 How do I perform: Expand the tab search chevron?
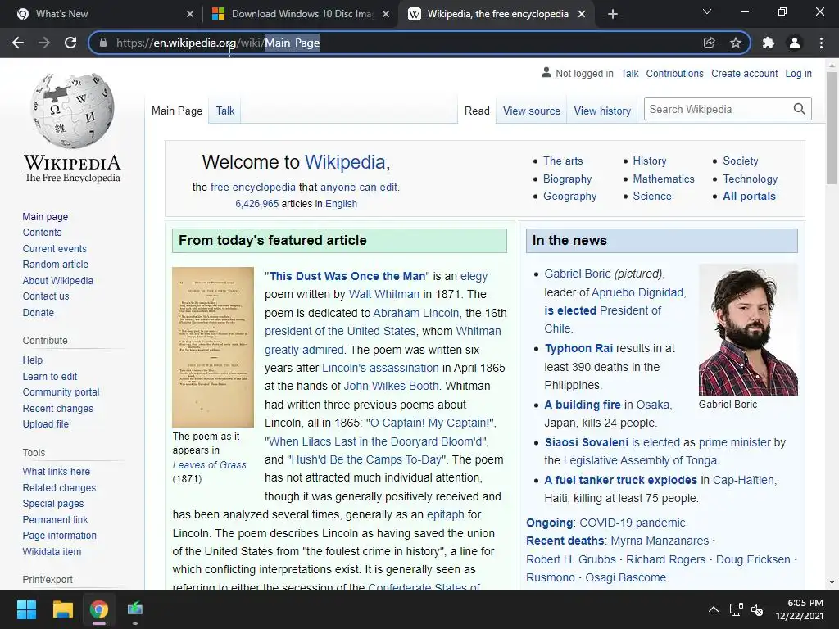tap(707, 11)
